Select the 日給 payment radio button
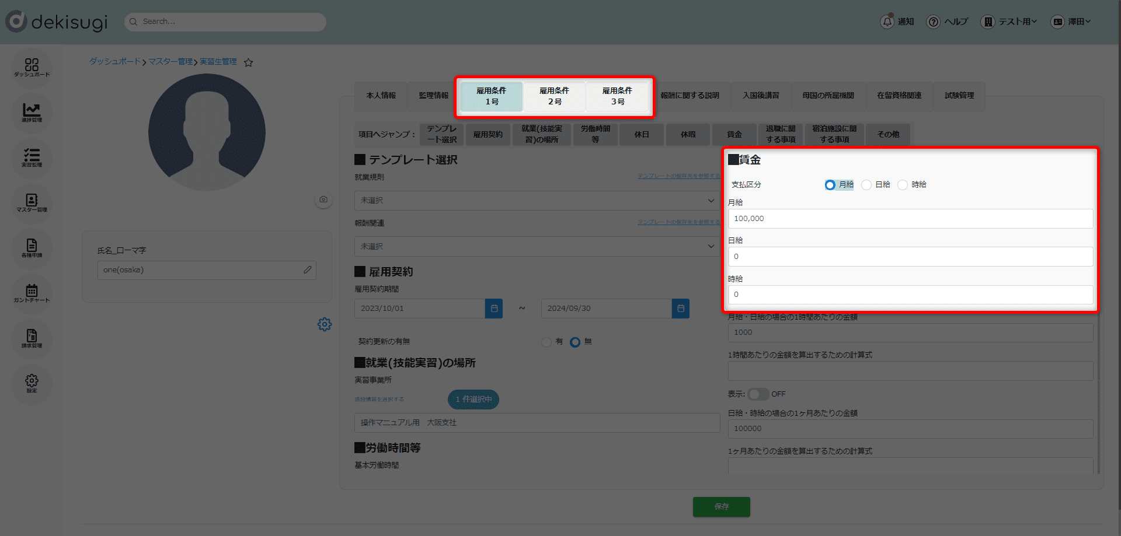Screen dimensions: 1121x536 pos(866,185)
